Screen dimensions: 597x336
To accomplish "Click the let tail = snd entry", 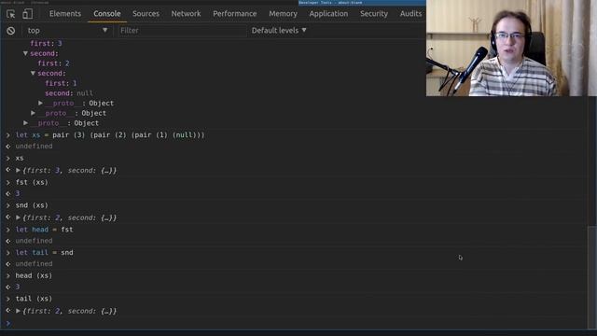I will click(x=44, y=253).
